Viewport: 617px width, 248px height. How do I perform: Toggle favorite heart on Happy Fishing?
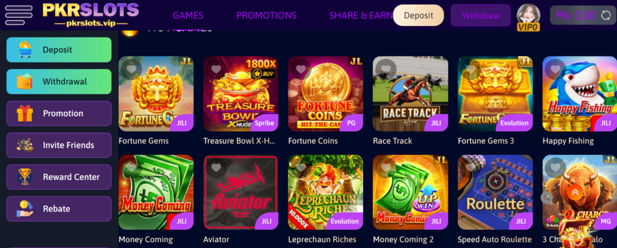[x=555, y=70]
